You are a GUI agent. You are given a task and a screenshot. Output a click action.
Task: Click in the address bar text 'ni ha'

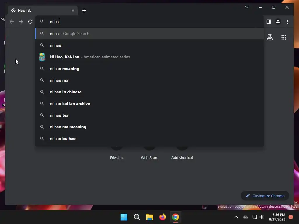[54, 22]
